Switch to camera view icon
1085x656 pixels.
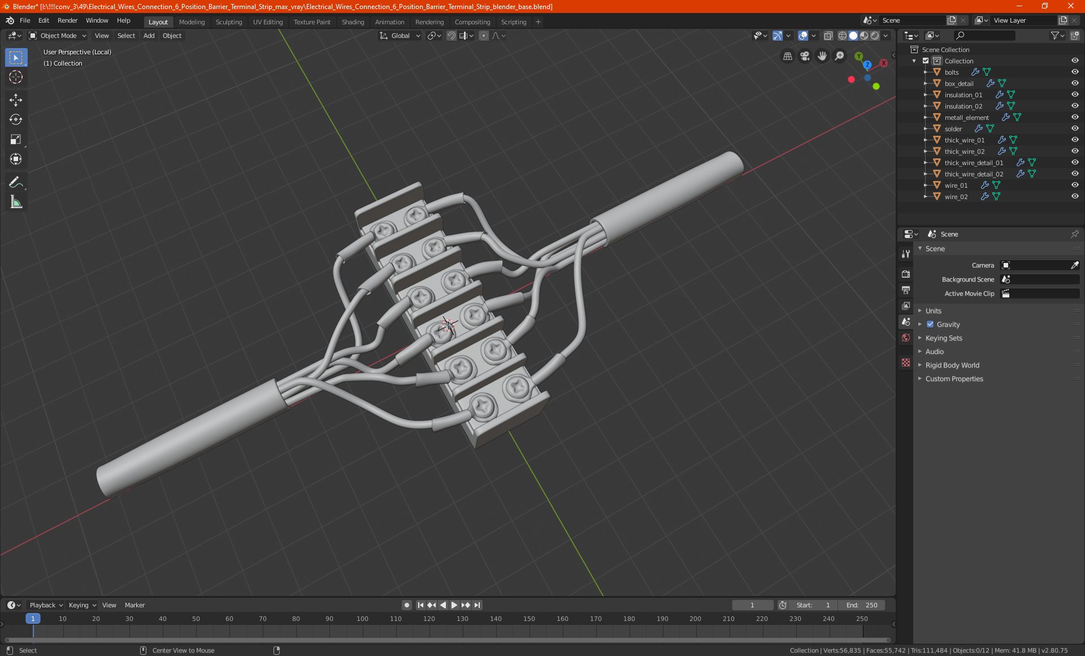coord(805,56)
